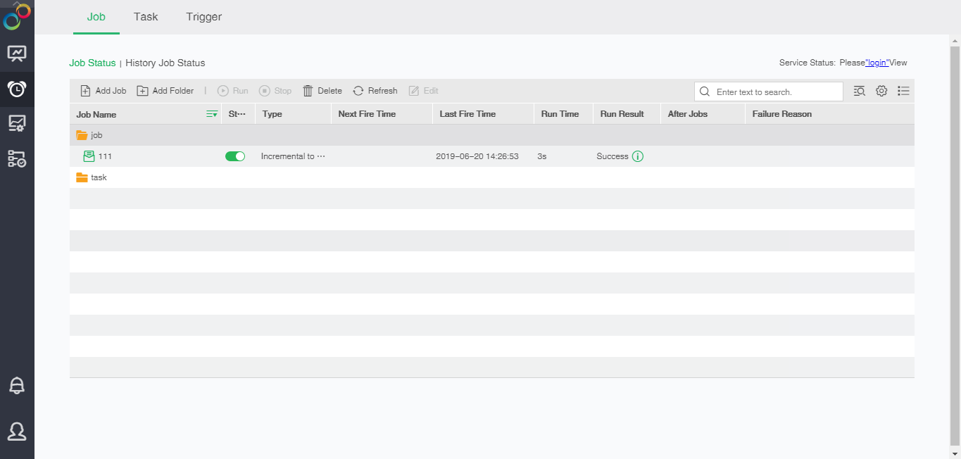Open the presentation dashboard sidebar icon
961x459 pixels.
pyautogui.click(x=17, y=54)
